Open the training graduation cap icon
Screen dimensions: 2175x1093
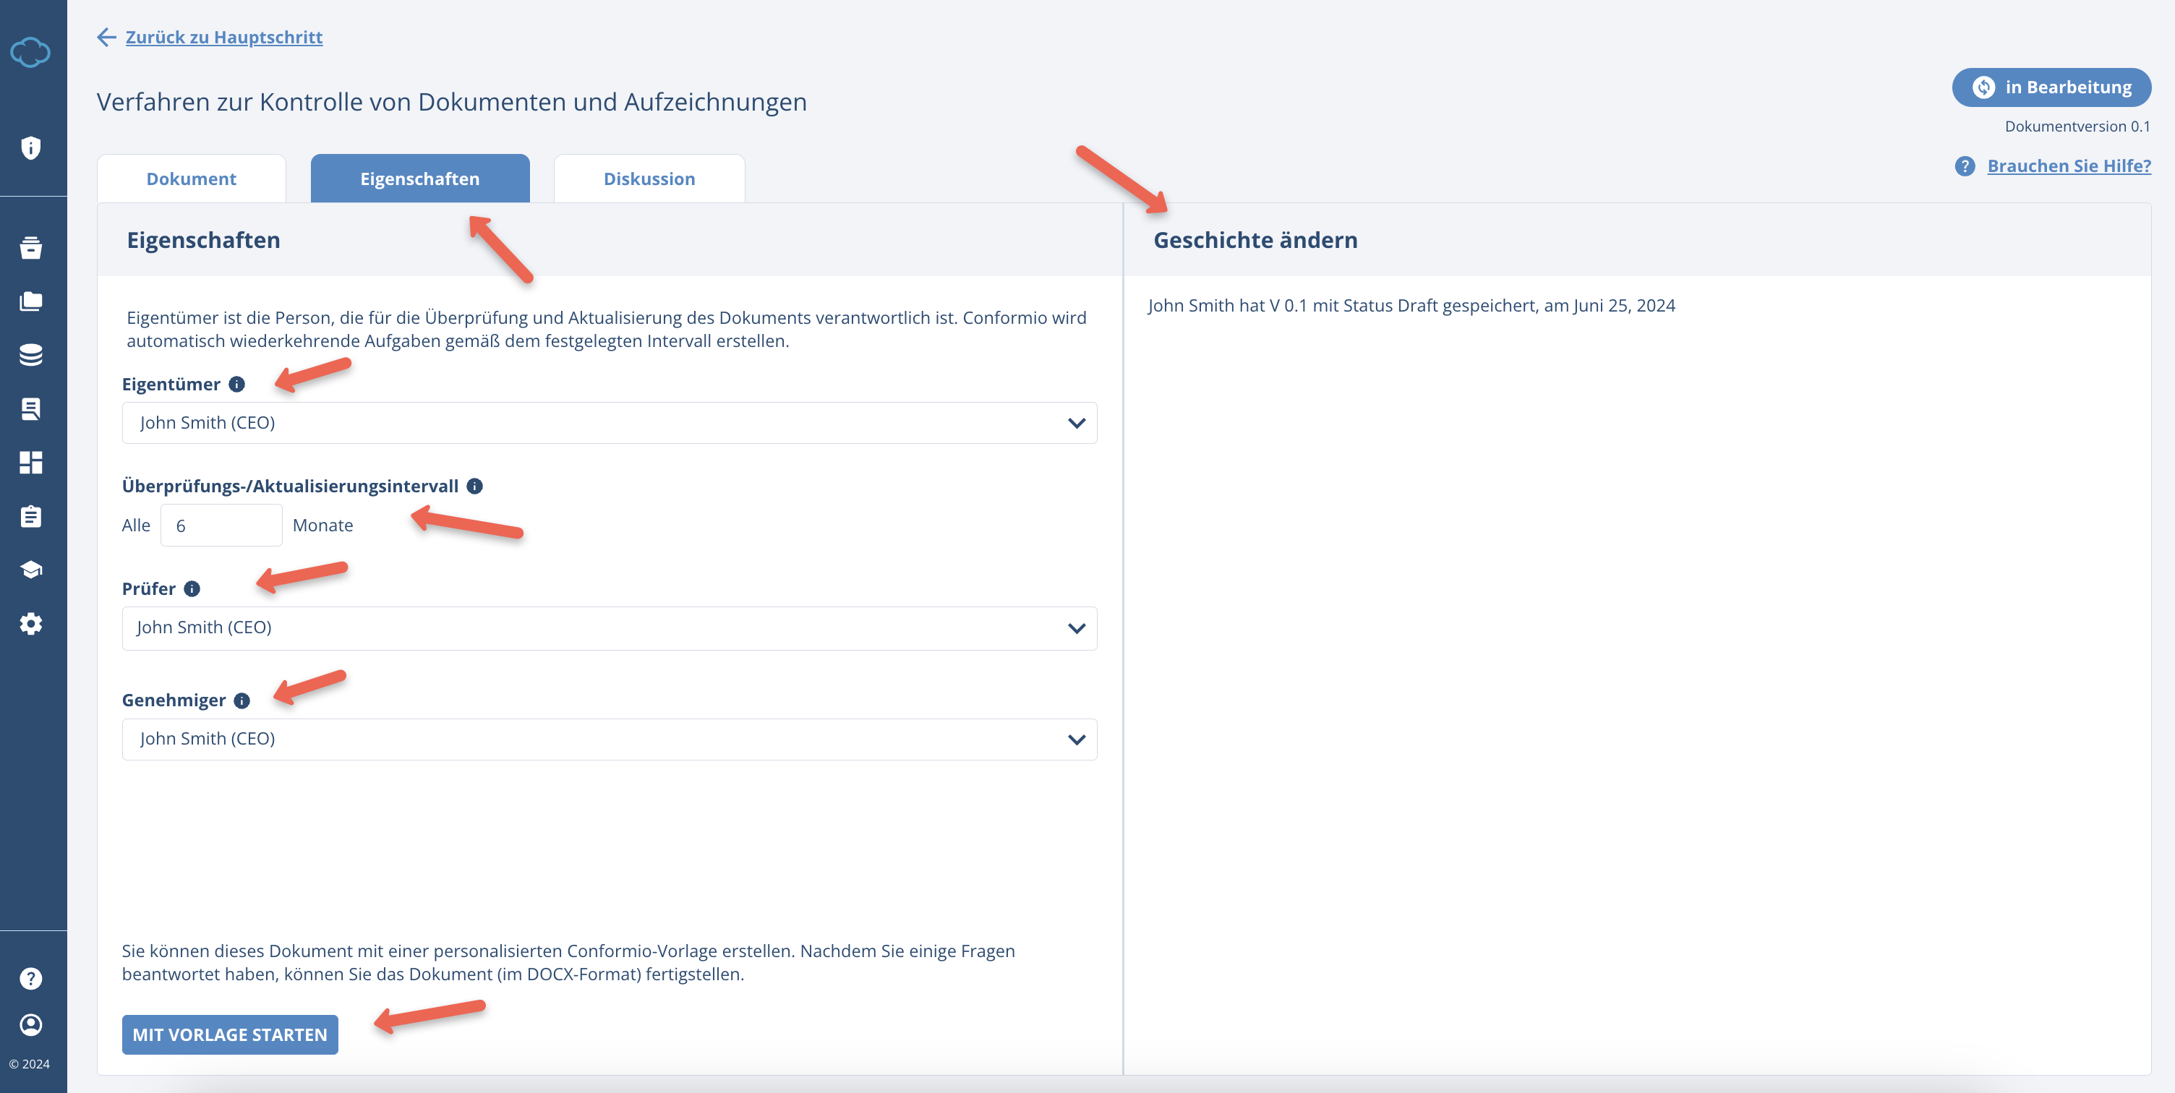coord(31,569)
